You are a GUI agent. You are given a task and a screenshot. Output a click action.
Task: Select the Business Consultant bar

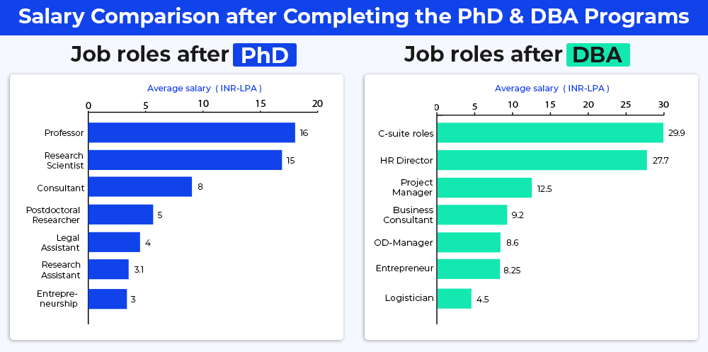click(472, 215)
